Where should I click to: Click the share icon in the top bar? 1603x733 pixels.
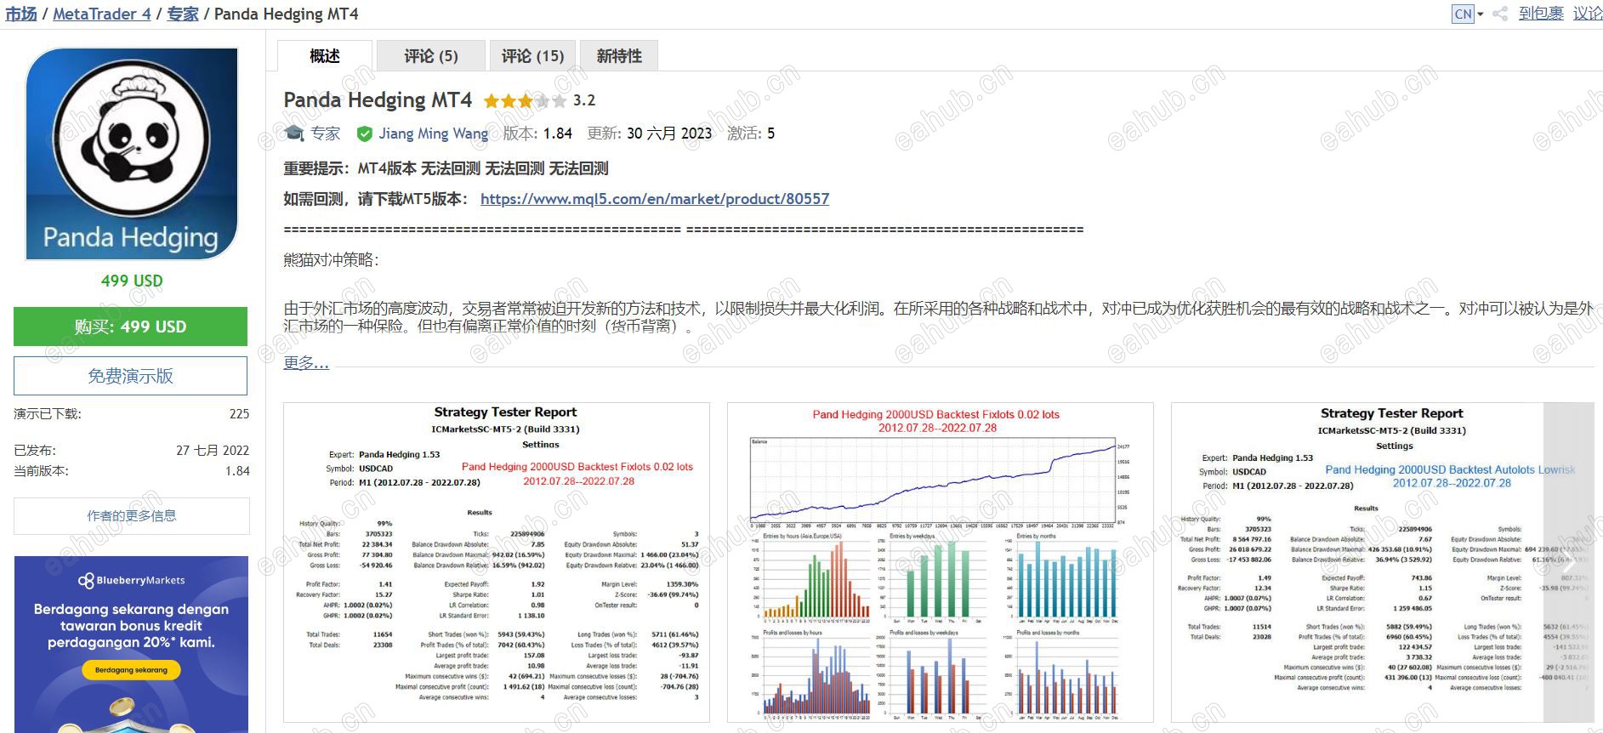1500,14
